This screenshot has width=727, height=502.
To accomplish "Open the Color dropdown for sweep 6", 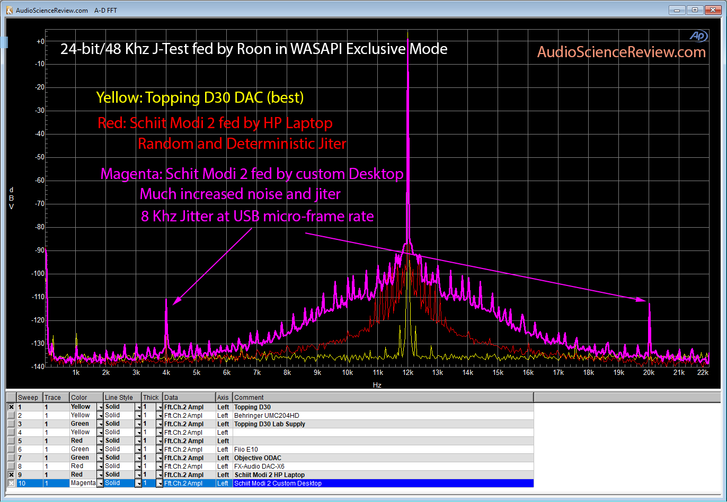I will (100, 449).
